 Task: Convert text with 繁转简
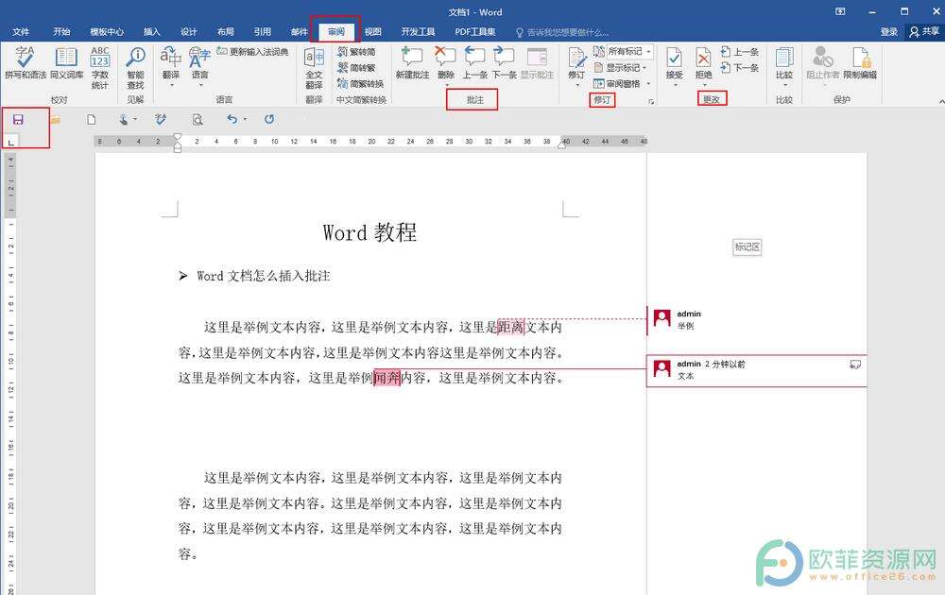[356, 52]
